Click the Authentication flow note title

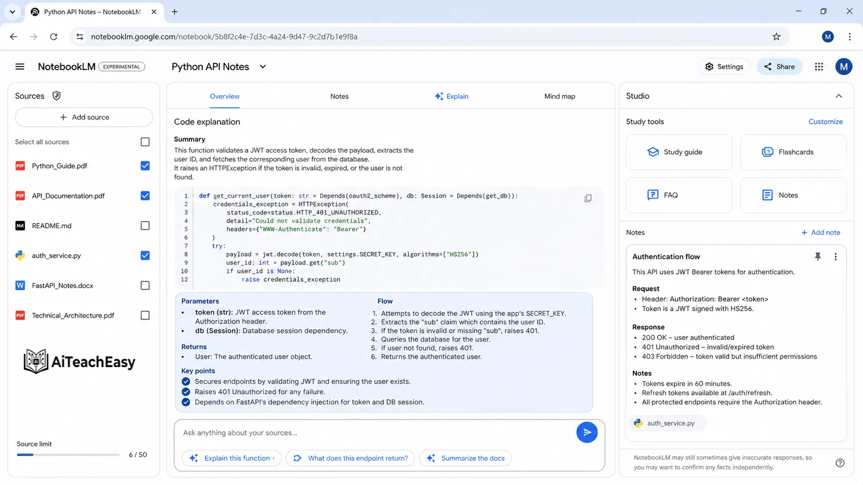pos(666,257)
